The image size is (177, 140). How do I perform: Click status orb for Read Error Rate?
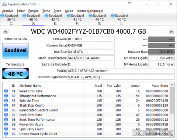(6, 91)
